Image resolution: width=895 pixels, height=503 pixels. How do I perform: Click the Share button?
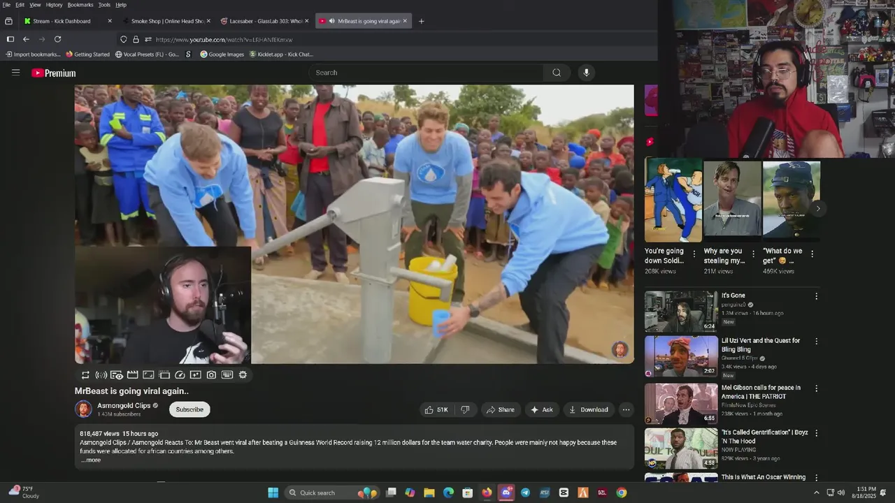click(501, 410)
